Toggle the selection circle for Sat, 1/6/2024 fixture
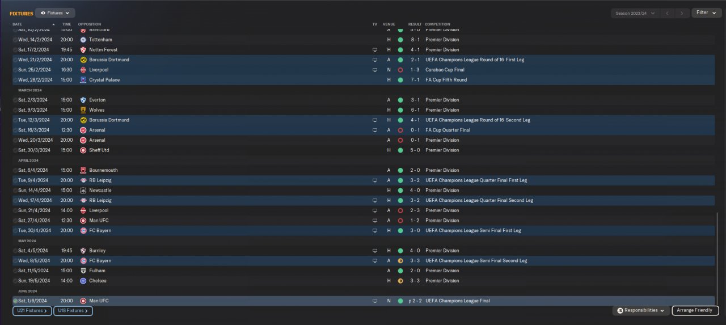Viewport: 726px width, 325px height. 15,301
